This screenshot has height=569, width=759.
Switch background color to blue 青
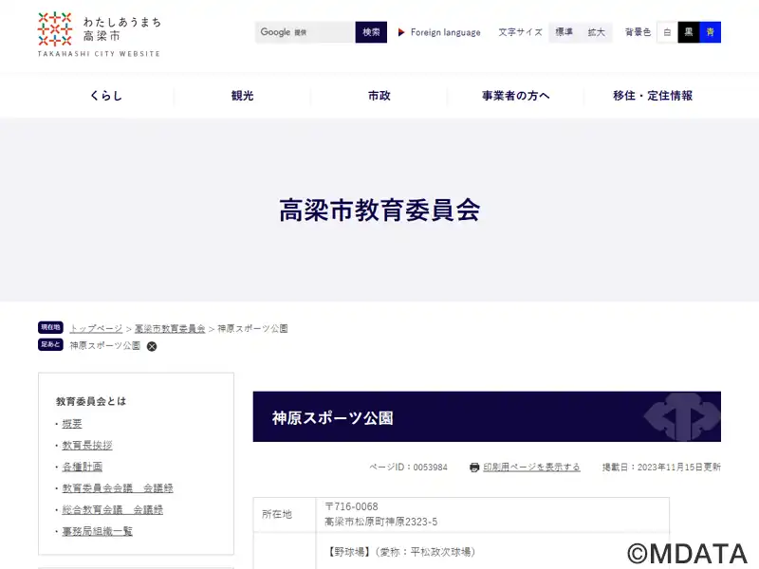coord(711,32)
